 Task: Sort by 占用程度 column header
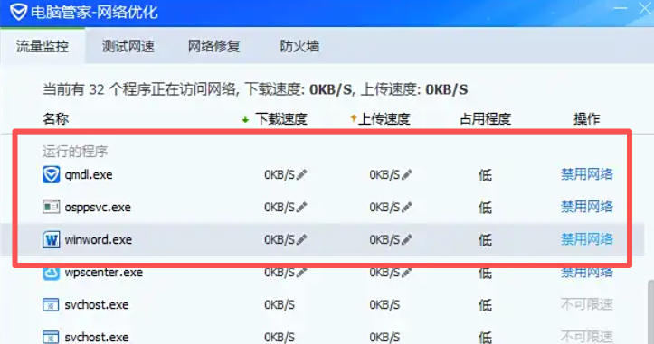[485, 119]
